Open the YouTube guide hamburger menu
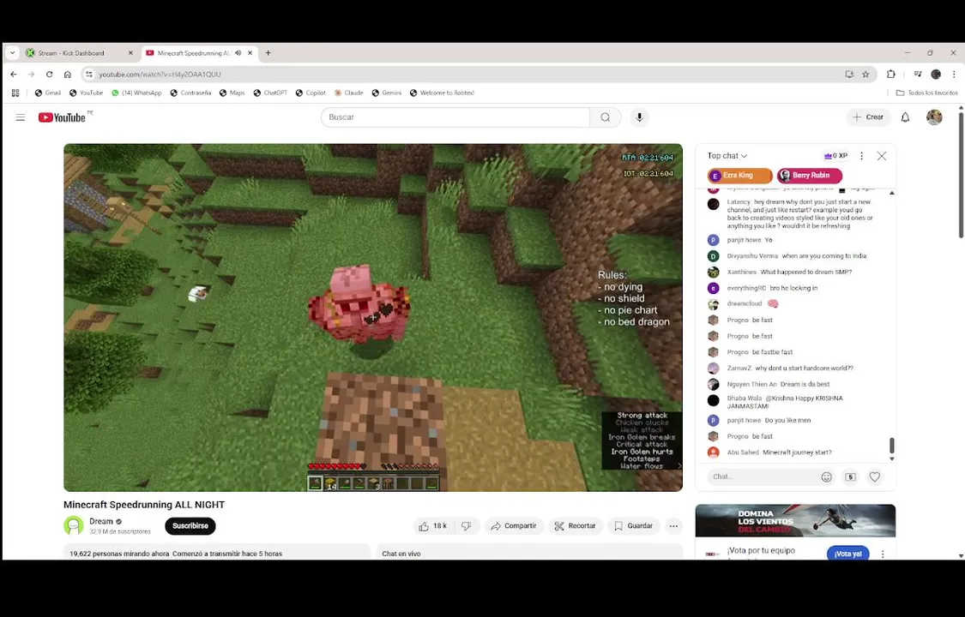This screenshot has height=617, width=965. (x=21, y=117)
